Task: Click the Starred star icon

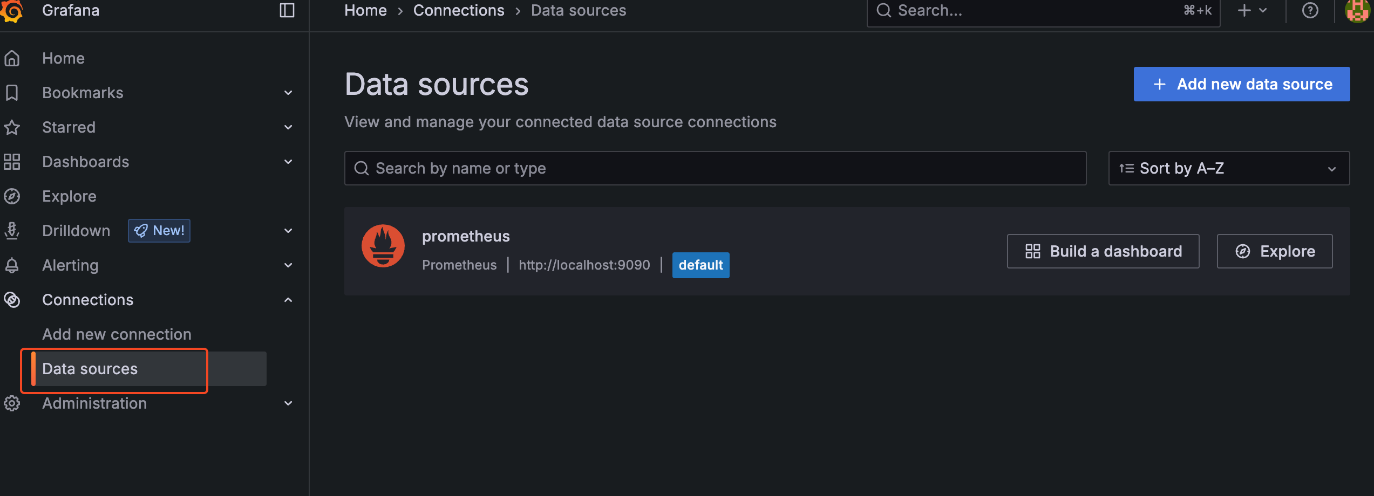Action: click(12, 127)
